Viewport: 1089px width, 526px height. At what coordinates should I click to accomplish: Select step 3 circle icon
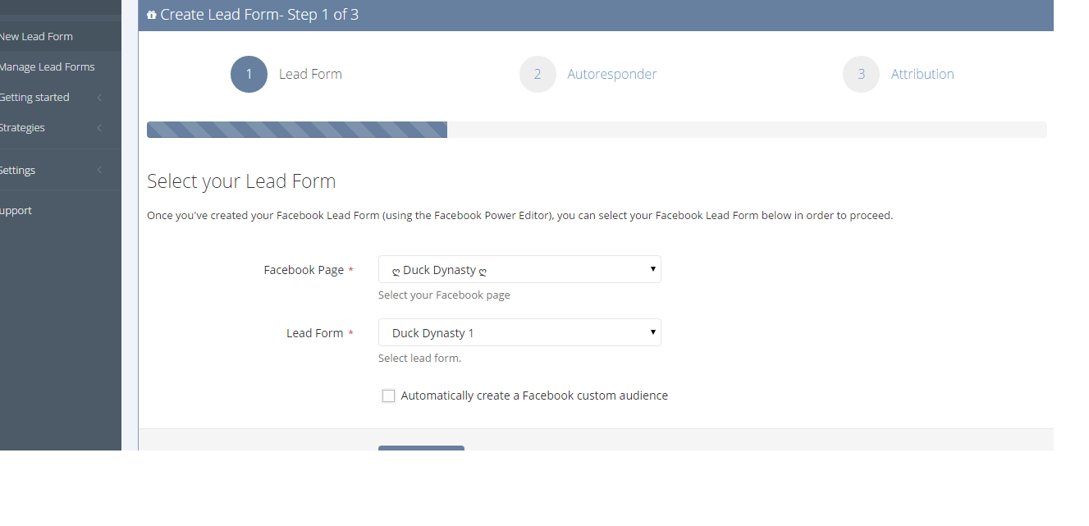861,74
